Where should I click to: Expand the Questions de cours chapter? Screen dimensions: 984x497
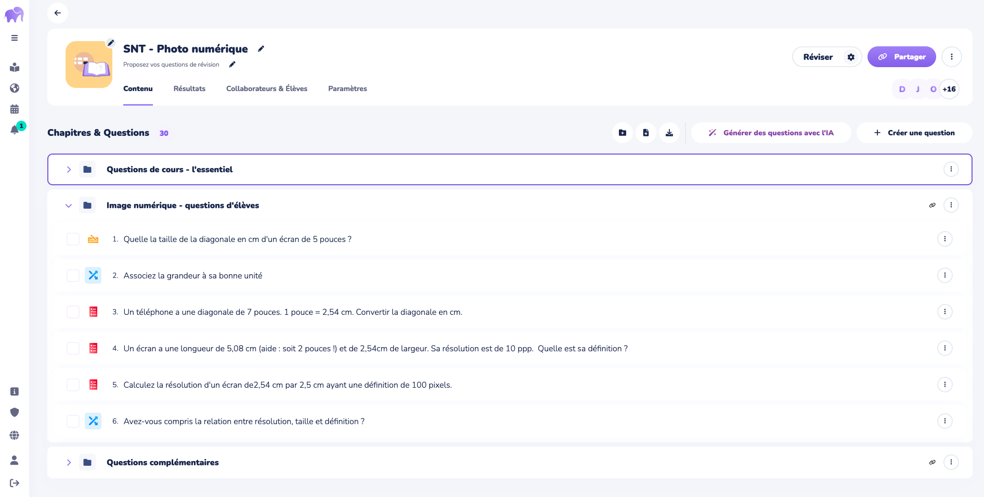[69, 170]
